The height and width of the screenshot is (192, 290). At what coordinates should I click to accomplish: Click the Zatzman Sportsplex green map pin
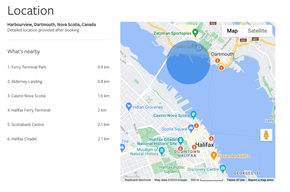(195, 33)
